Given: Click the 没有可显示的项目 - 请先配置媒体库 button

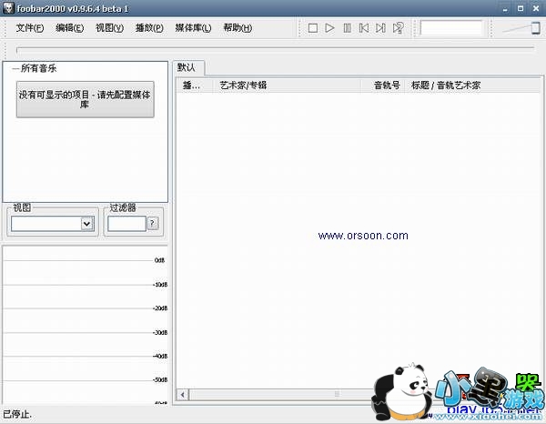Looking at the screenshot, I should click(x=85, y=99).
